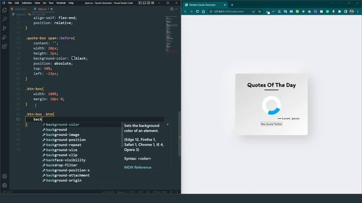Click the New Quote button on the webpage
This screenshot has width=362, height=203.
point(267,124)
